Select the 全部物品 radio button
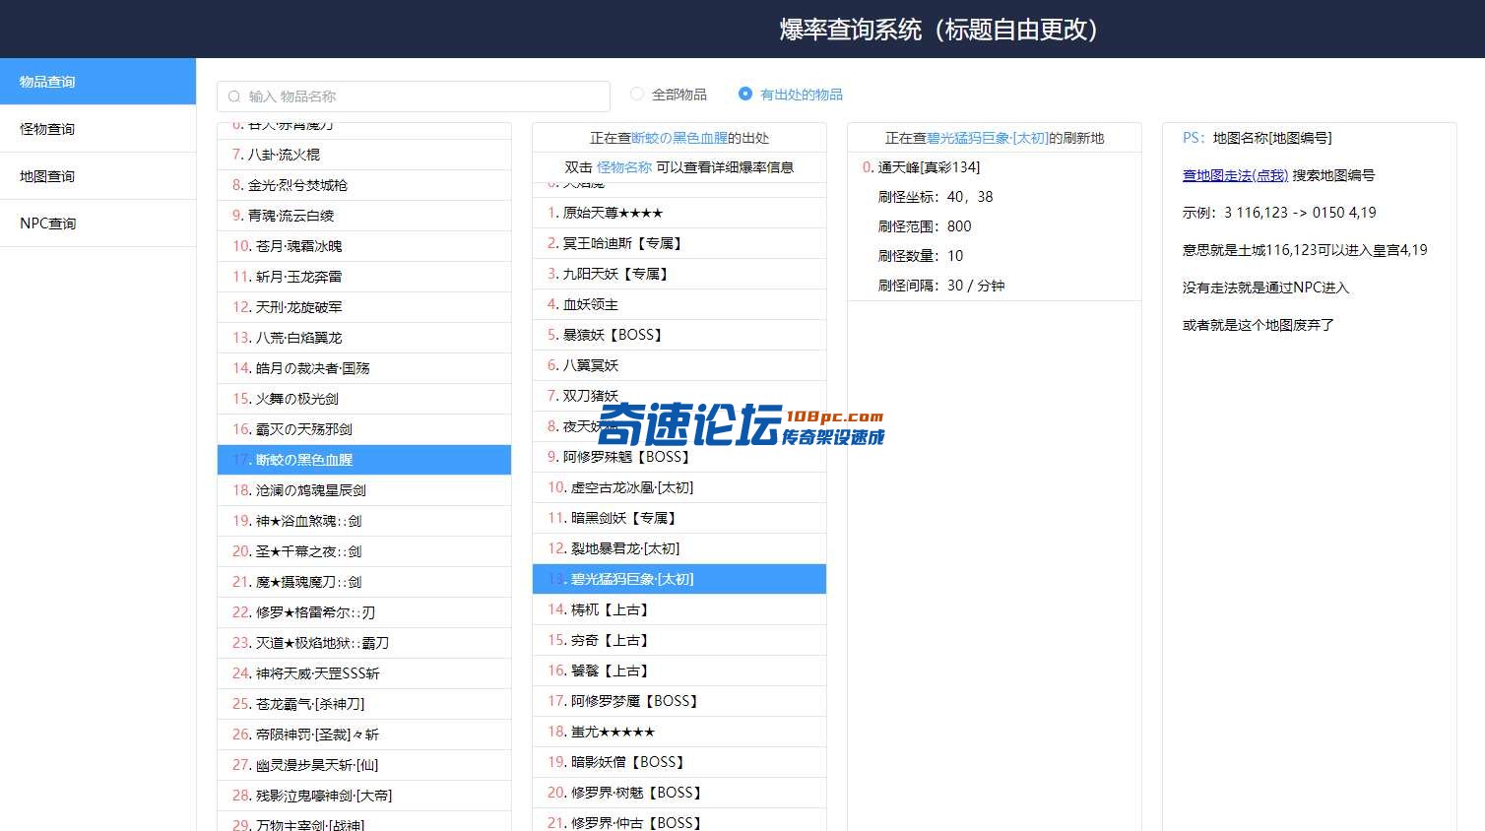Image resolution: width=1485 pixels, height=831 pixels. [x=637, y=95]
